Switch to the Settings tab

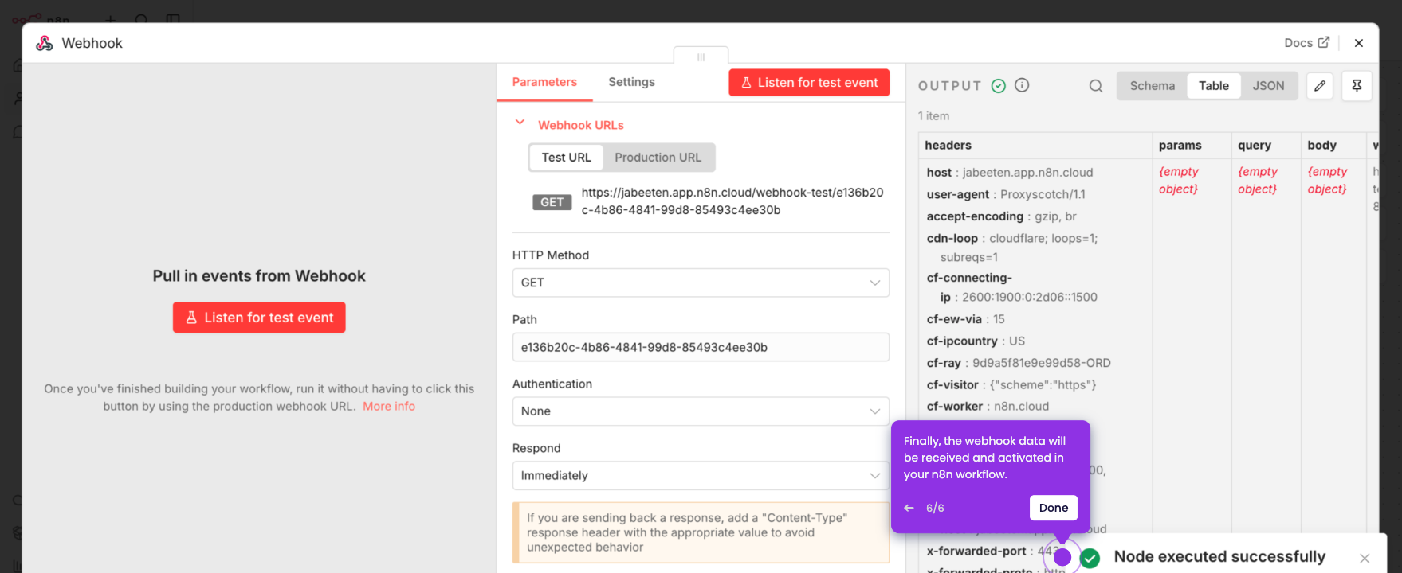(x=631, y=82)
